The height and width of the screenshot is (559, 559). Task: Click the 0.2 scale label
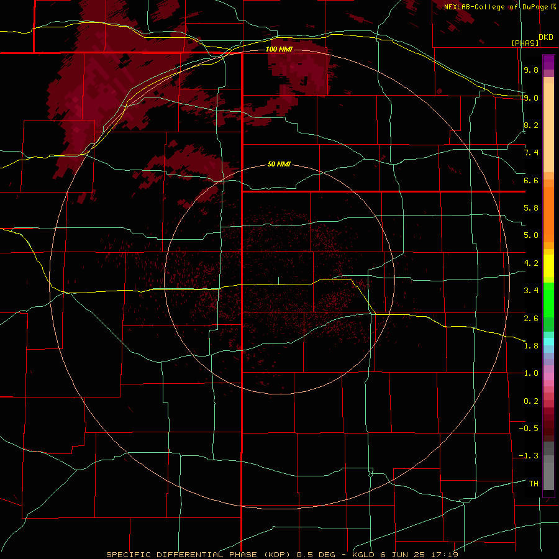531,401
